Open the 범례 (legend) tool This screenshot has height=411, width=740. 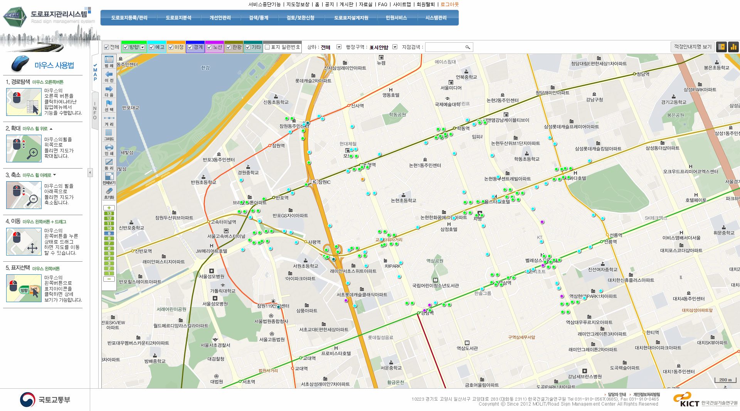pos(109,62)
